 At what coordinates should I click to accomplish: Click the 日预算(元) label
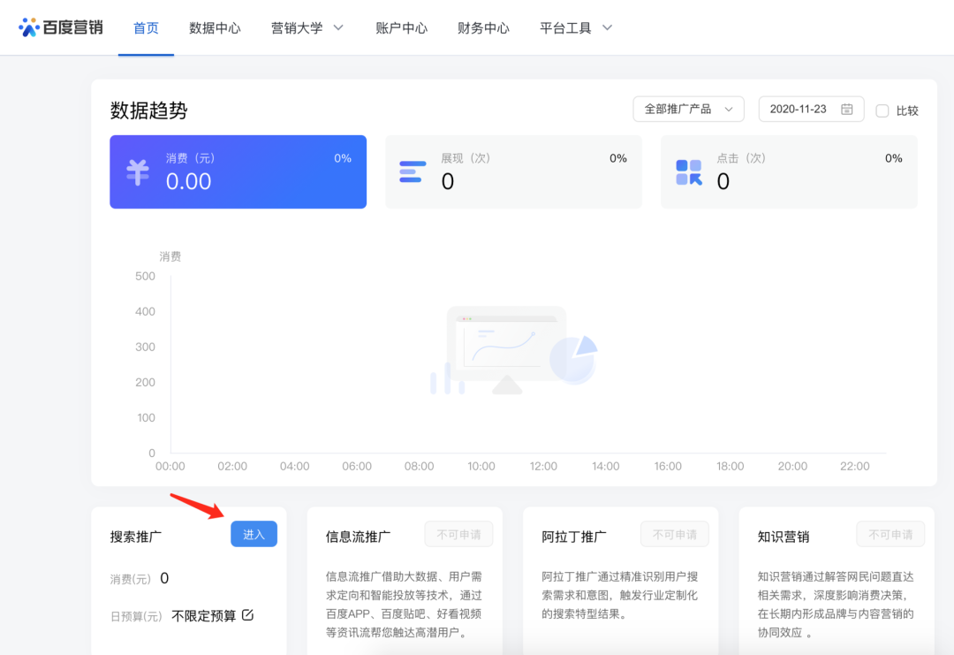pyautogui.click(x=136, y=617)
